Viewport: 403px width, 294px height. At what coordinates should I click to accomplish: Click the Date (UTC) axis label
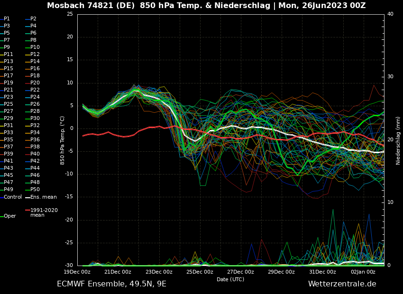230,279
